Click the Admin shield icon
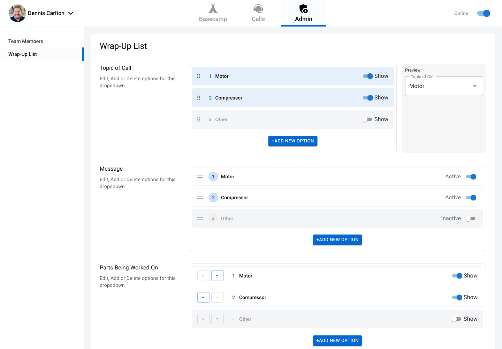Viewport: 502px width, 349px height. coord(303,9)
